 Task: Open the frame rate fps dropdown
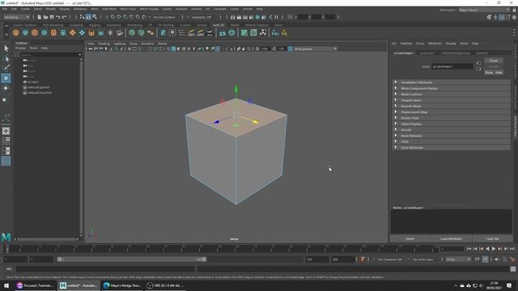tap(458, 259)
